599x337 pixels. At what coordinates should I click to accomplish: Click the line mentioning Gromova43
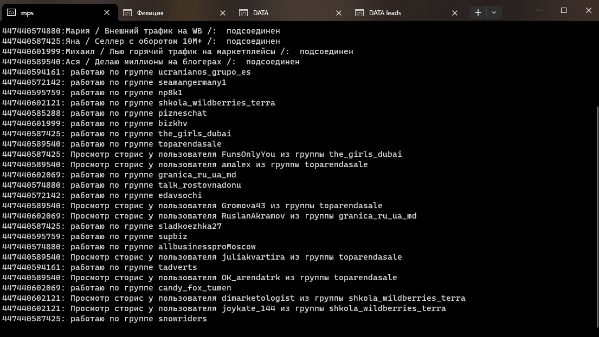coord(192,206)
